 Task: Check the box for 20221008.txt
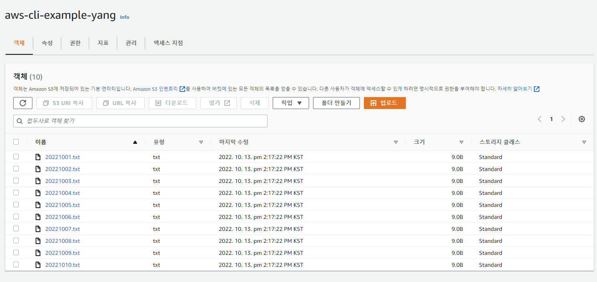click(x=16, y=240)
